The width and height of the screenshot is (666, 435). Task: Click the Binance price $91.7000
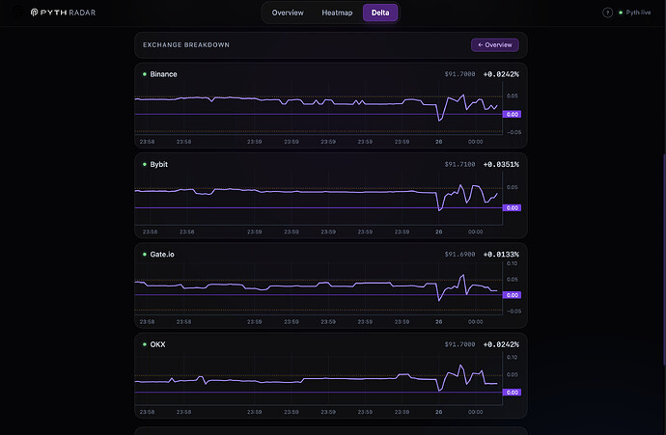tap(459, 74)
